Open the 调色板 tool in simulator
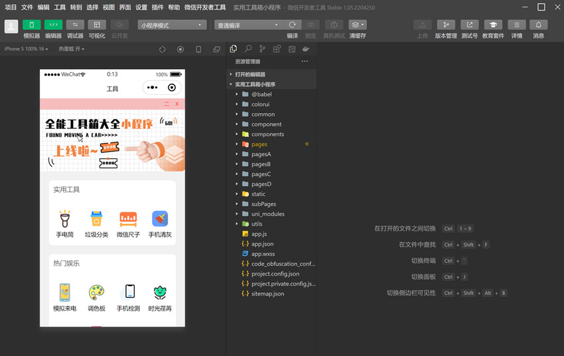This screenshot has height=356, width=564. point(96,298)
